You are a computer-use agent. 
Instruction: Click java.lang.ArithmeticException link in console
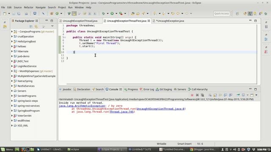[x=82, y=106]
